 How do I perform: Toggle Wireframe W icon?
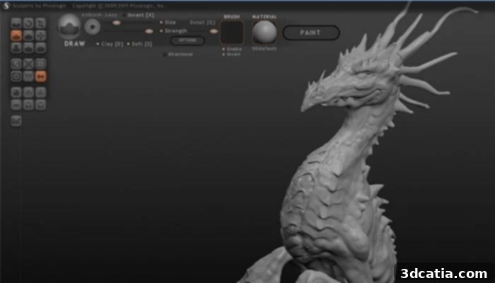[x=28, y=76]
